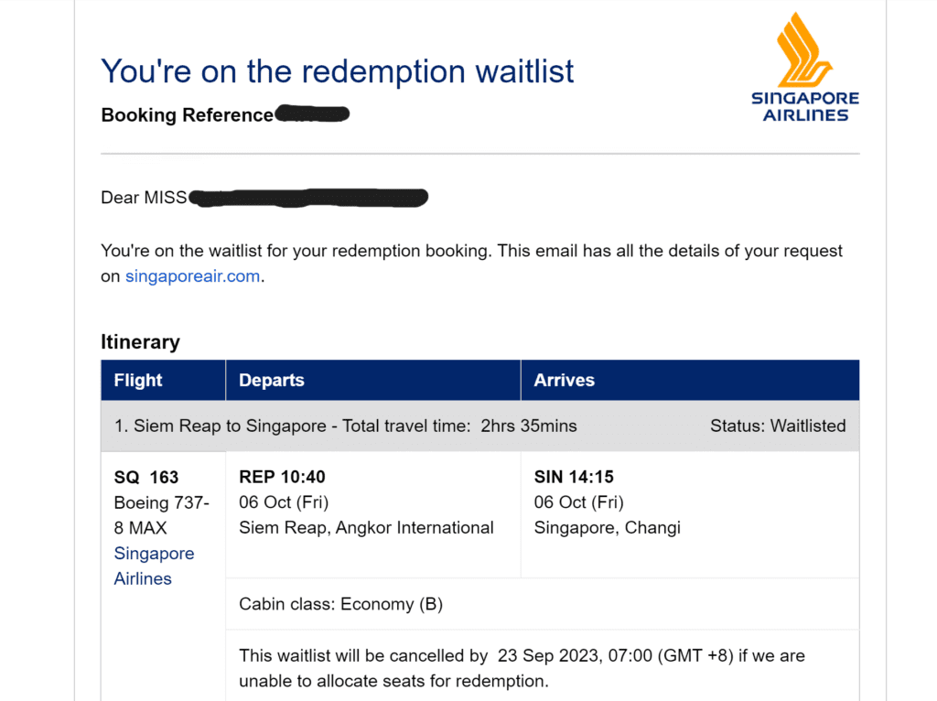Click the 'You're on the redemption waitlist' heading
Image resolution: width=937 pixels, height=701 pixels.
[x=337, y=71]
